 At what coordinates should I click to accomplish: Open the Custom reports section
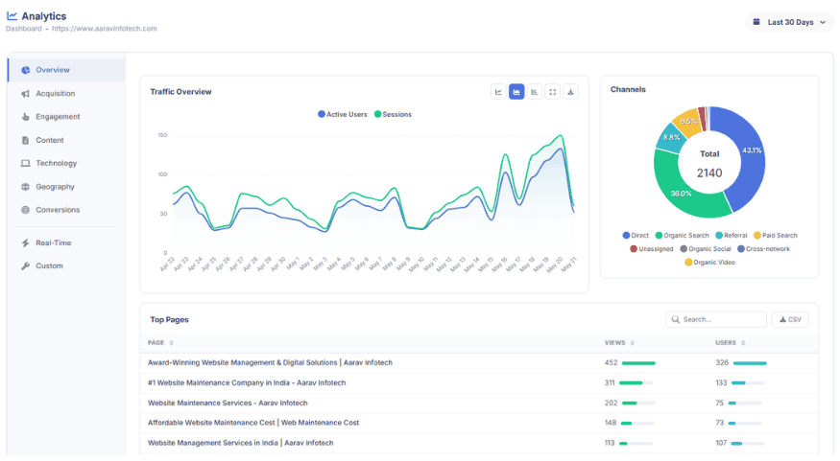pos(66,265)
